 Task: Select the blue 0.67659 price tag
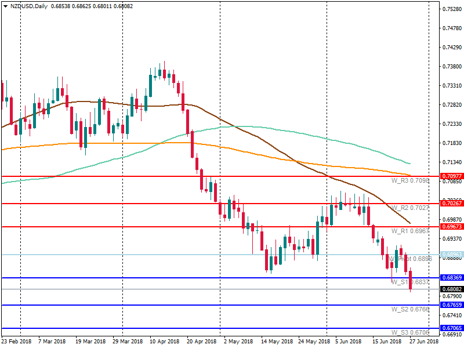pos(451,305)
